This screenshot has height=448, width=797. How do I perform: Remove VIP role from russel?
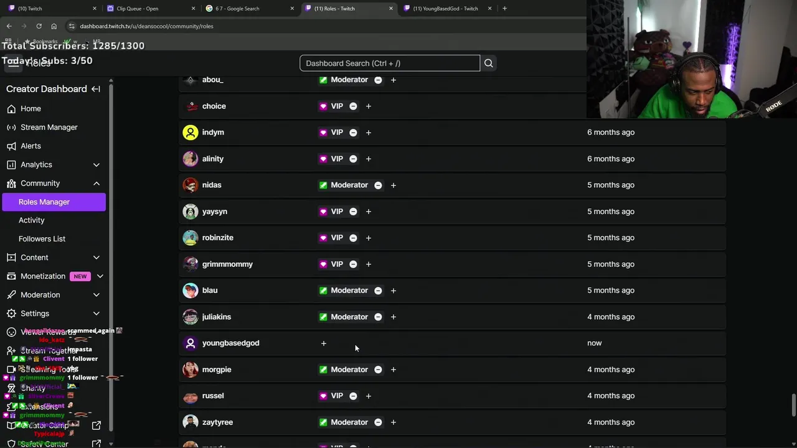tap(353, 396)
